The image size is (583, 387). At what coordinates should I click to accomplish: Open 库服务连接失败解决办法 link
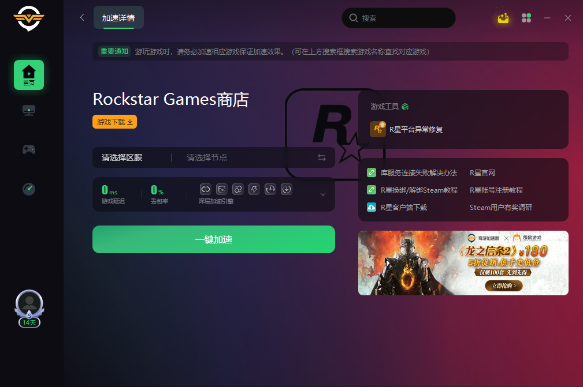point(419,173)
